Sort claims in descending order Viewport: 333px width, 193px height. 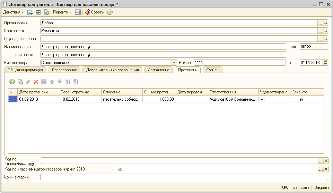coord(76,82)
